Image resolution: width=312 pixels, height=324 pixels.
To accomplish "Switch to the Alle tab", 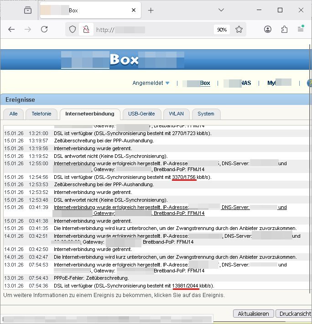I will 14,114.
